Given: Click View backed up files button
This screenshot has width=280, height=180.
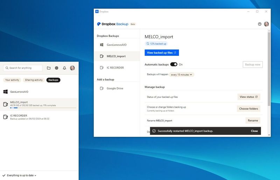Looking at the screenshot, I should [162, 53].
